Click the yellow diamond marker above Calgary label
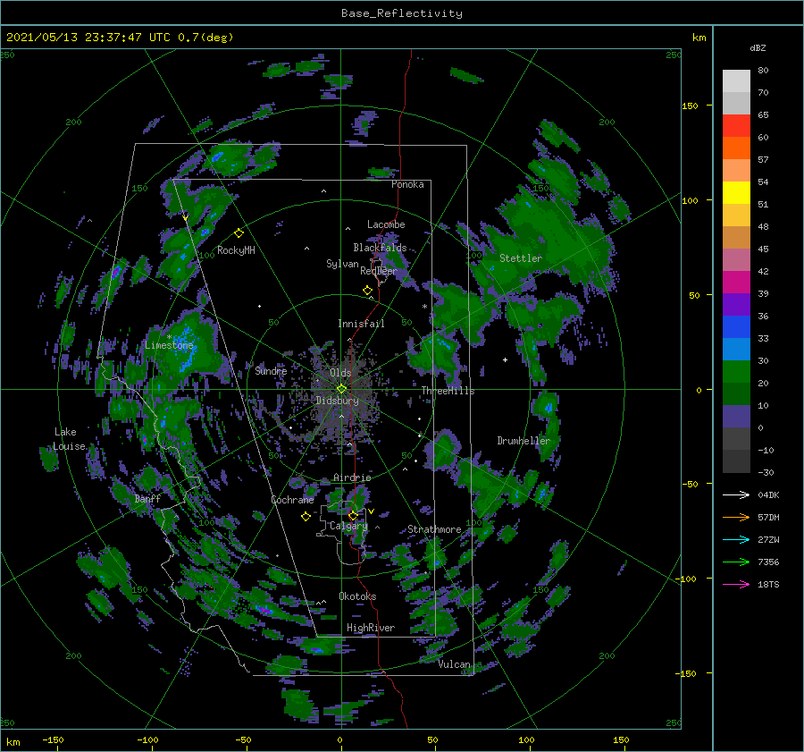 pos(353,515)
